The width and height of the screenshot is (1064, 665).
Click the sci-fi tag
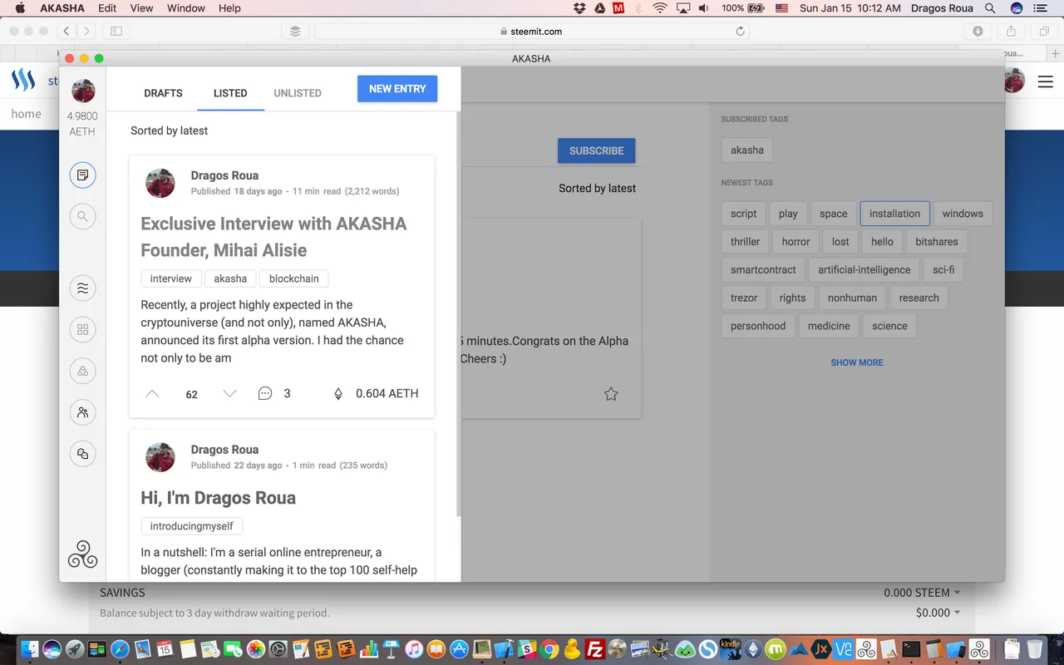[x=943, y=270]
